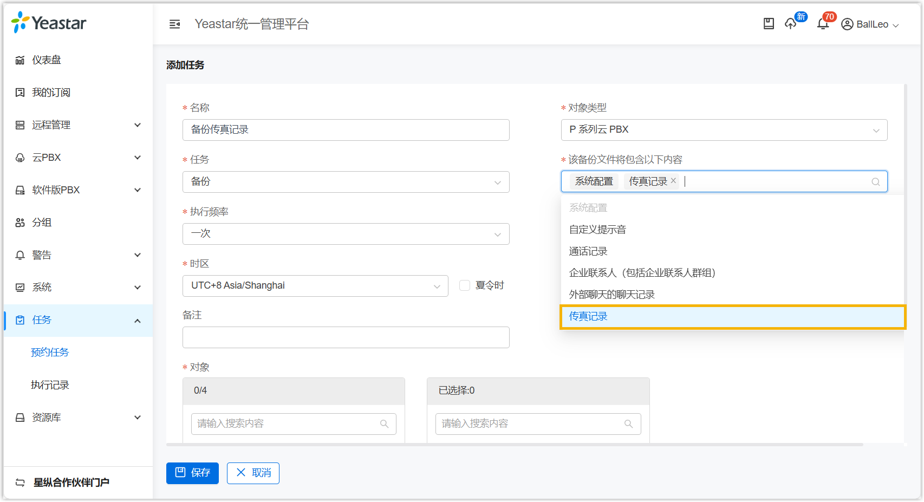Expand the 时区 dropdown
This screenshot has height=502, width=924.
[x=315, y=286]
